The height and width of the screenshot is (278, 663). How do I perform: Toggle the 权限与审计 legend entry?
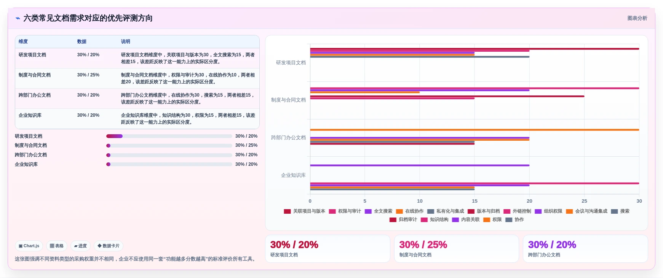(x=345, y=211)
